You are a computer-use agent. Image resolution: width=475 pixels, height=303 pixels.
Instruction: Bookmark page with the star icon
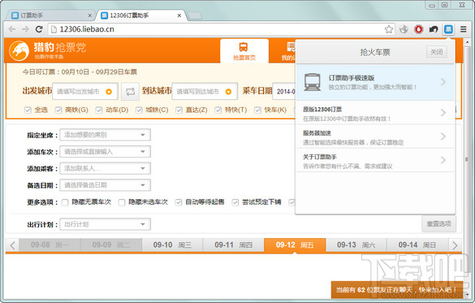(x=389, y=29)
